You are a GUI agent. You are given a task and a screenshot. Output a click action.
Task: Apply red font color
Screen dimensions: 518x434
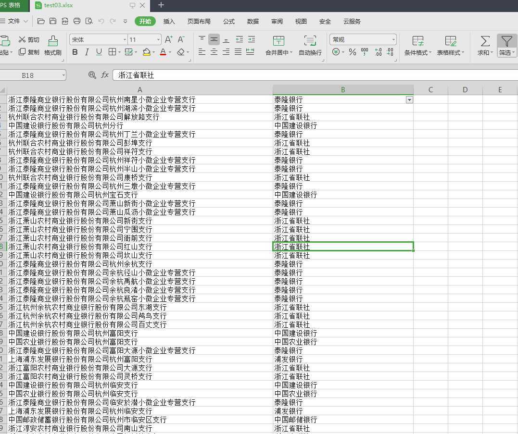163,52
